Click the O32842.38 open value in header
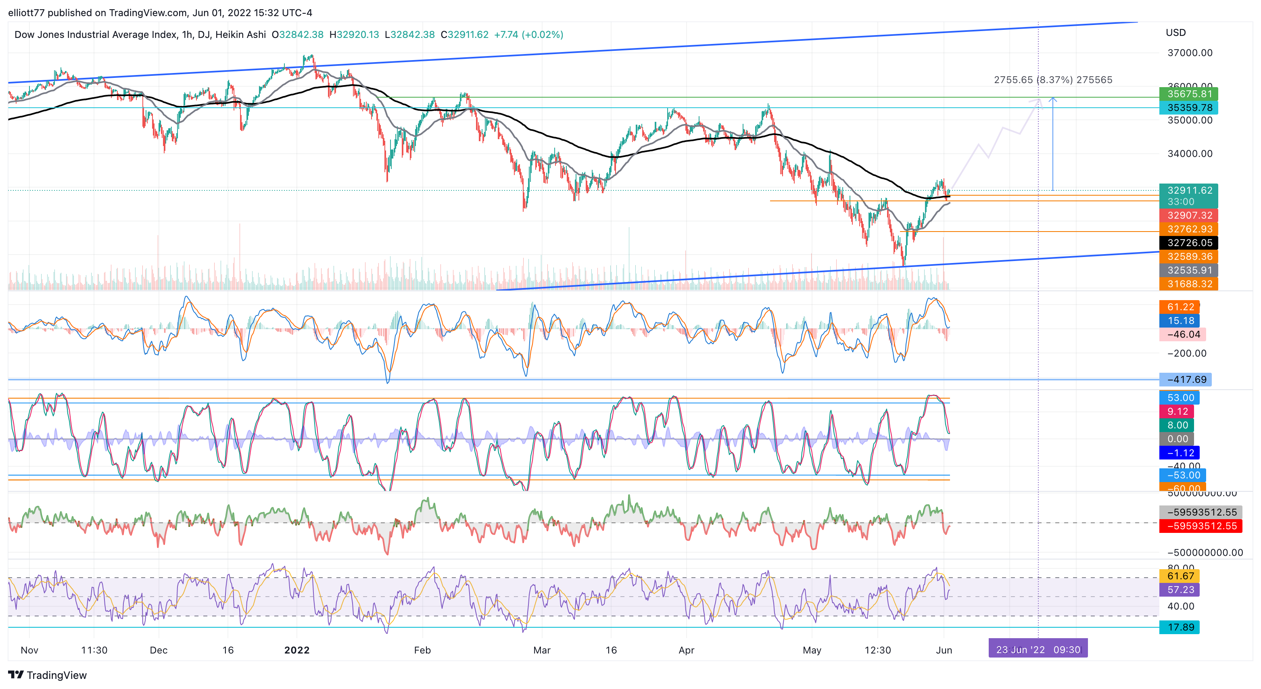This screenshot has width=1261, height=689. [298, 35]
